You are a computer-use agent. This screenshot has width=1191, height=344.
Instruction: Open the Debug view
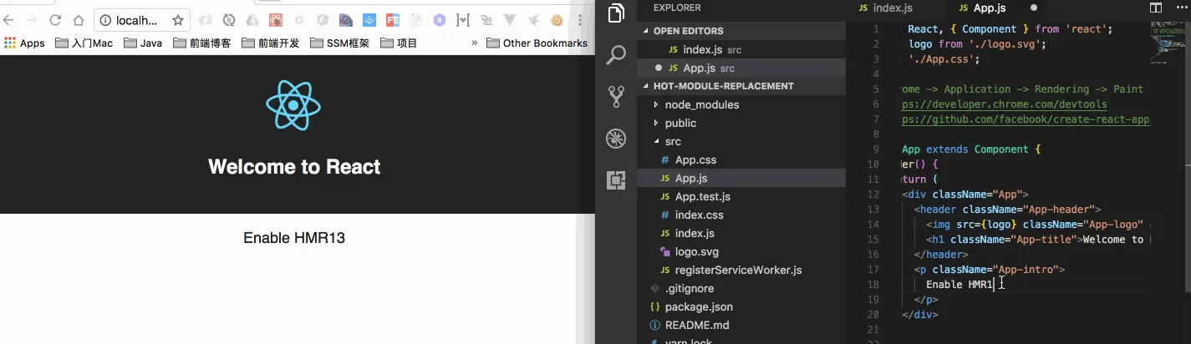pos(616,138)
